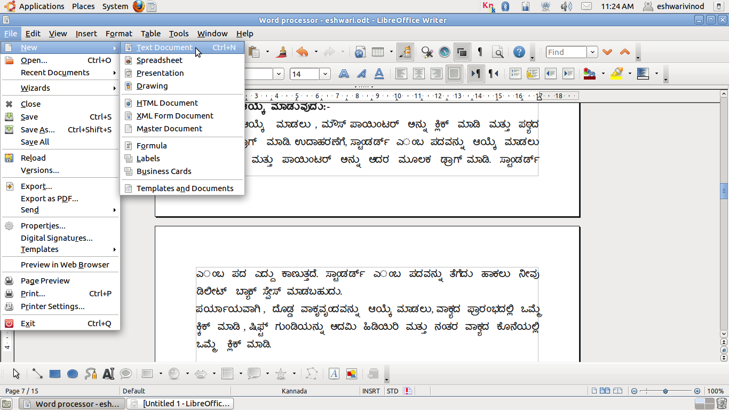This screenshot has width=729, height=410.
Task: Click the zoom slider in status bar
Action: [x=665, y=391]
